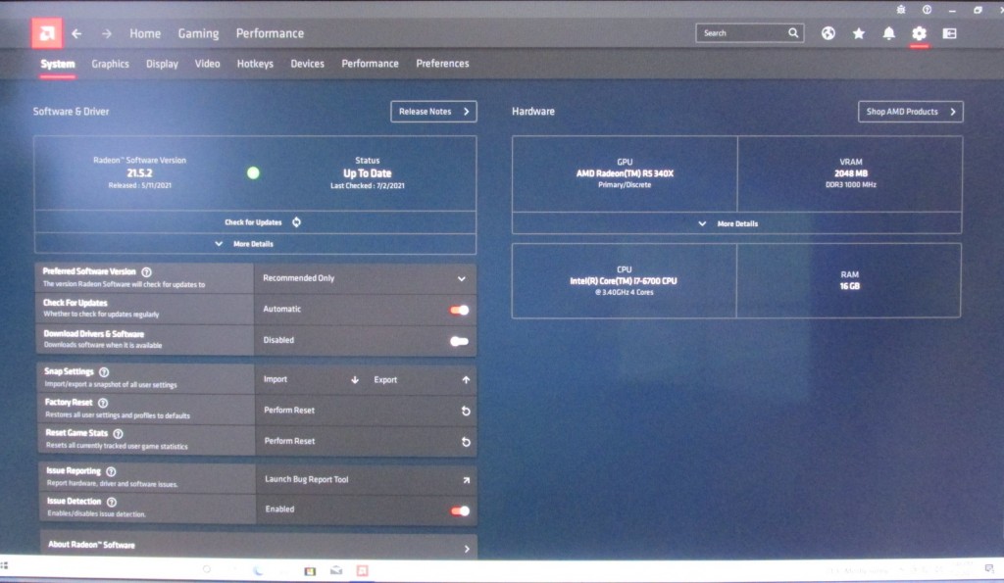This screenshot has width=1004, height=583.
Task: Open Mail app in taskbar
Action: click(x=336, y=570)
